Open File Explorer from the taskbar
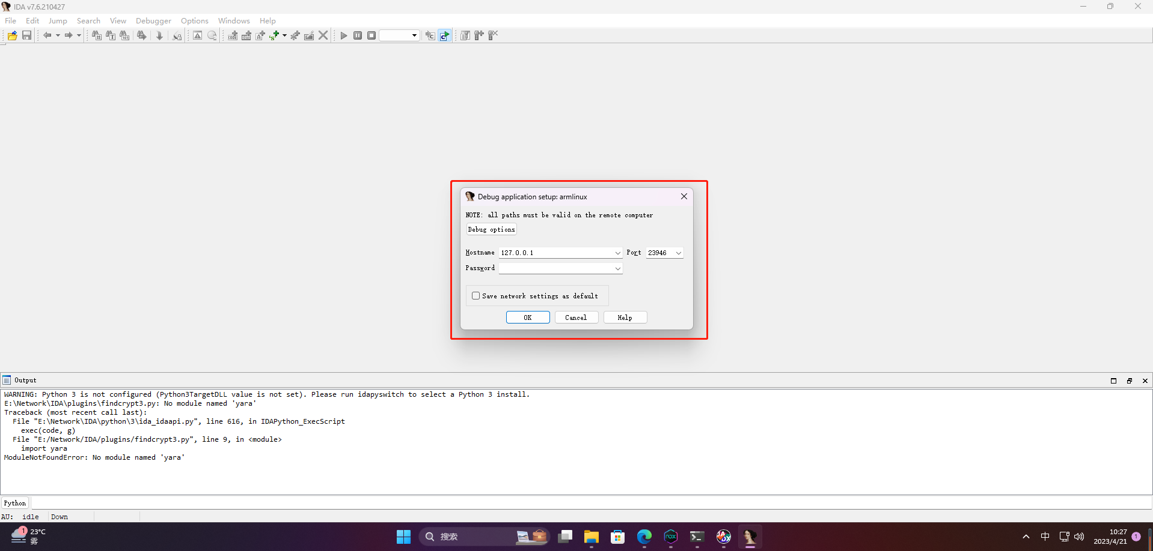Screen dimensions: 1153x551 [x=592, y=537]
